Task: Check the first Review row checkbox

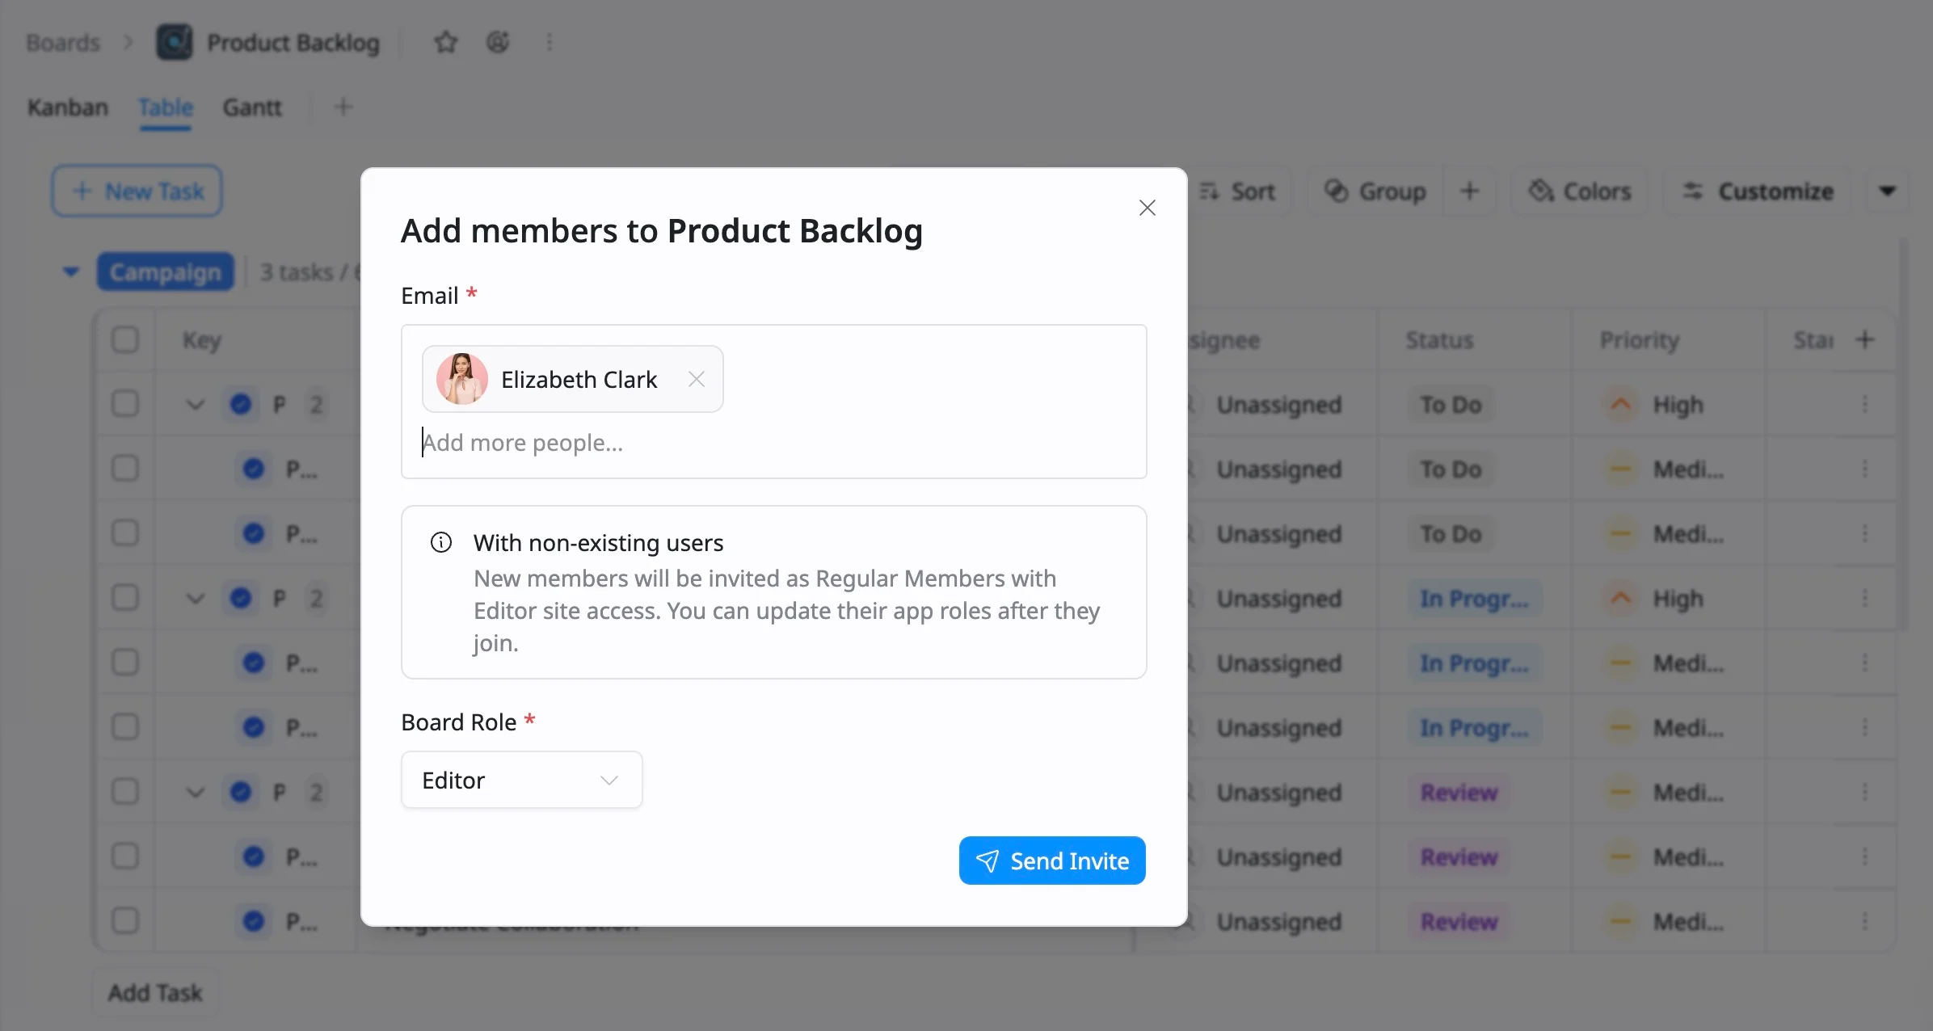Action: point(125,792)
